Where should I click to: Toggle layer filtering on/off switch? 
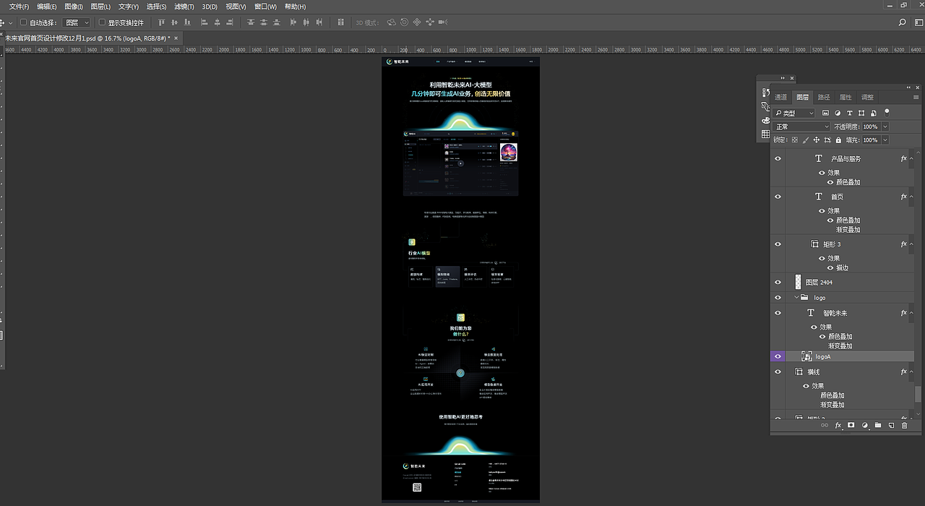[887, 112]
